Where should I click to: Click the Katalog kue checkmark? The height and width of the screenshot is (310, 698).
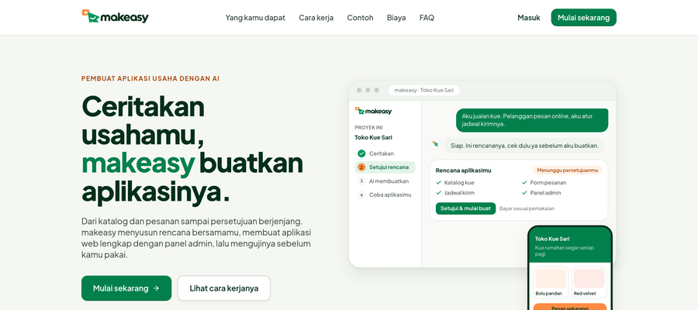click(x=438, y=182)
